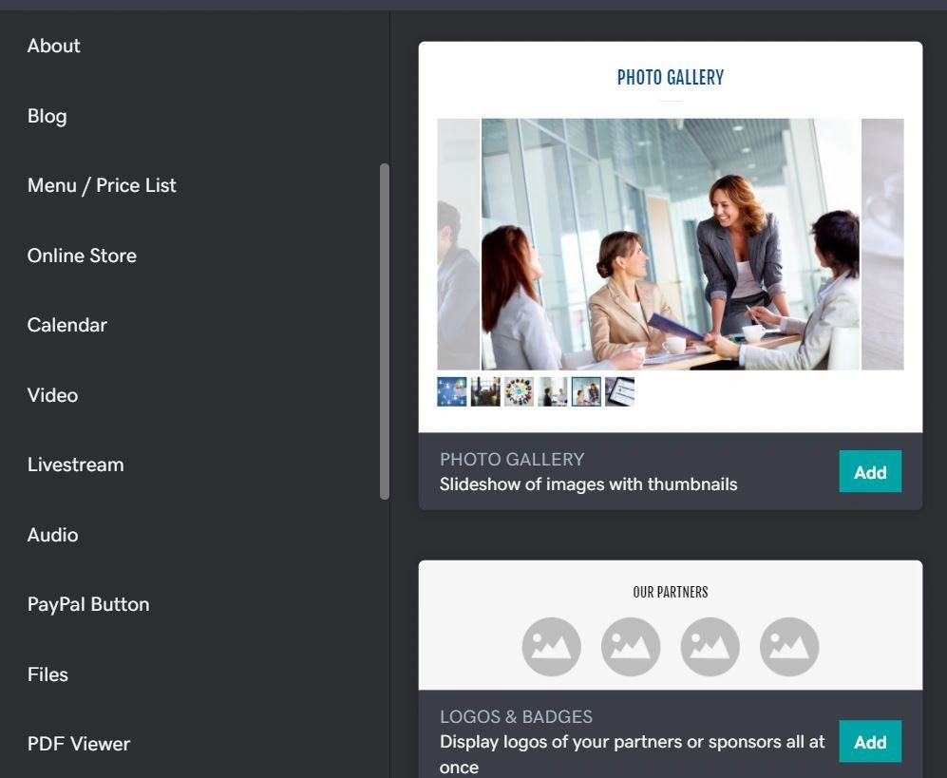
Task: Open the Audio category
Action: pos(52,535)
